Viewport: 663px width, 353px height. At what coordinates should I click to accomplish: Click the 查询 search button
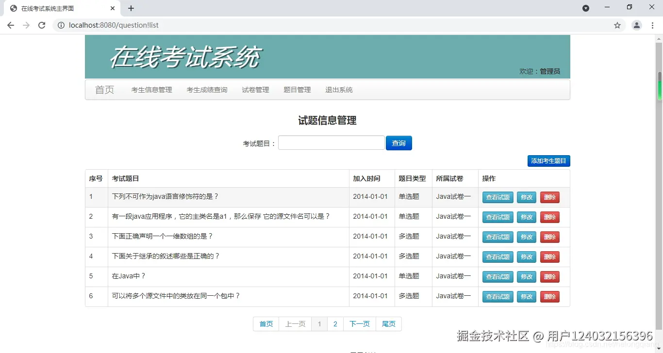[x=399, y=143]
